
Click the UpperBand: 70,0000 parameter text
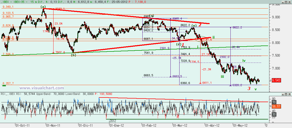click(50, 94)
